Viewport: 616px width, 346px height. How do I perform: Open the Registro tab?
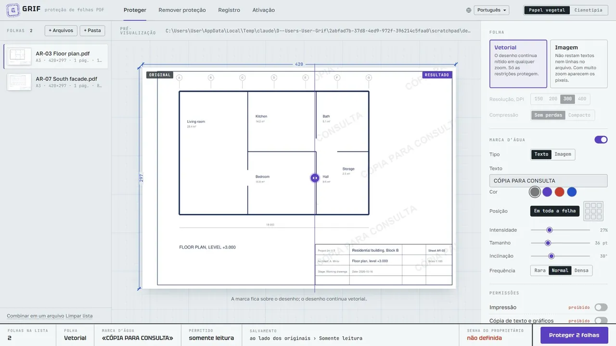(x=229, y=10)
